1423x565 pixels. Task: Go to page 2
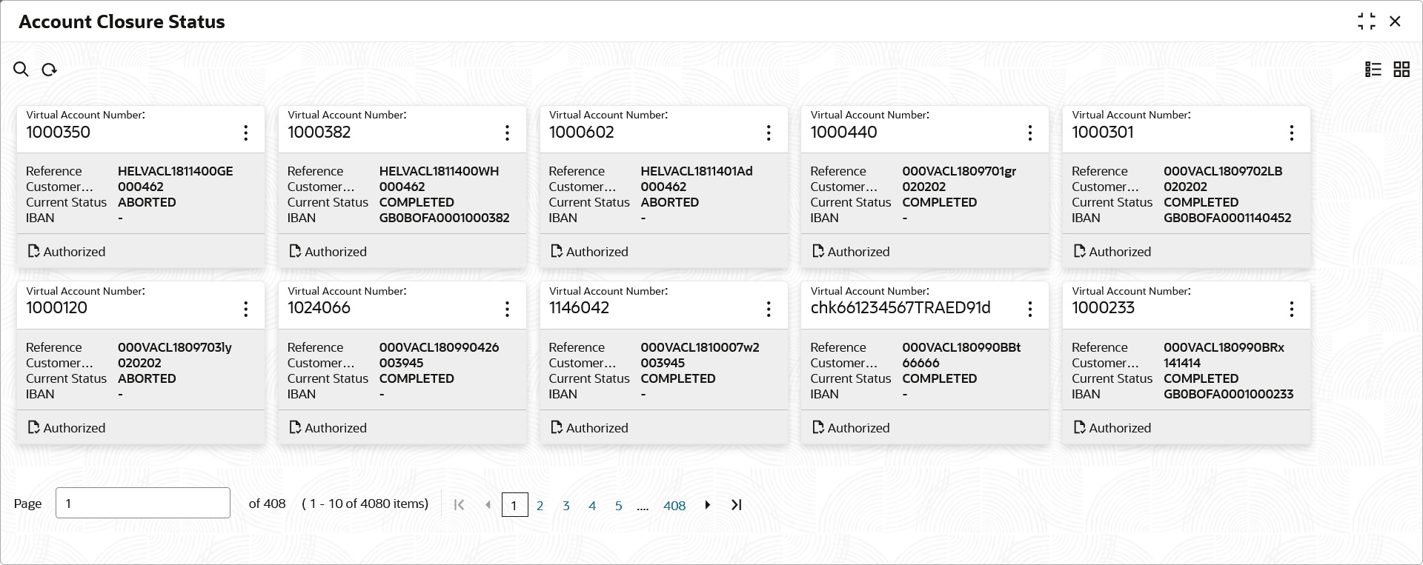tap(540, 506)
